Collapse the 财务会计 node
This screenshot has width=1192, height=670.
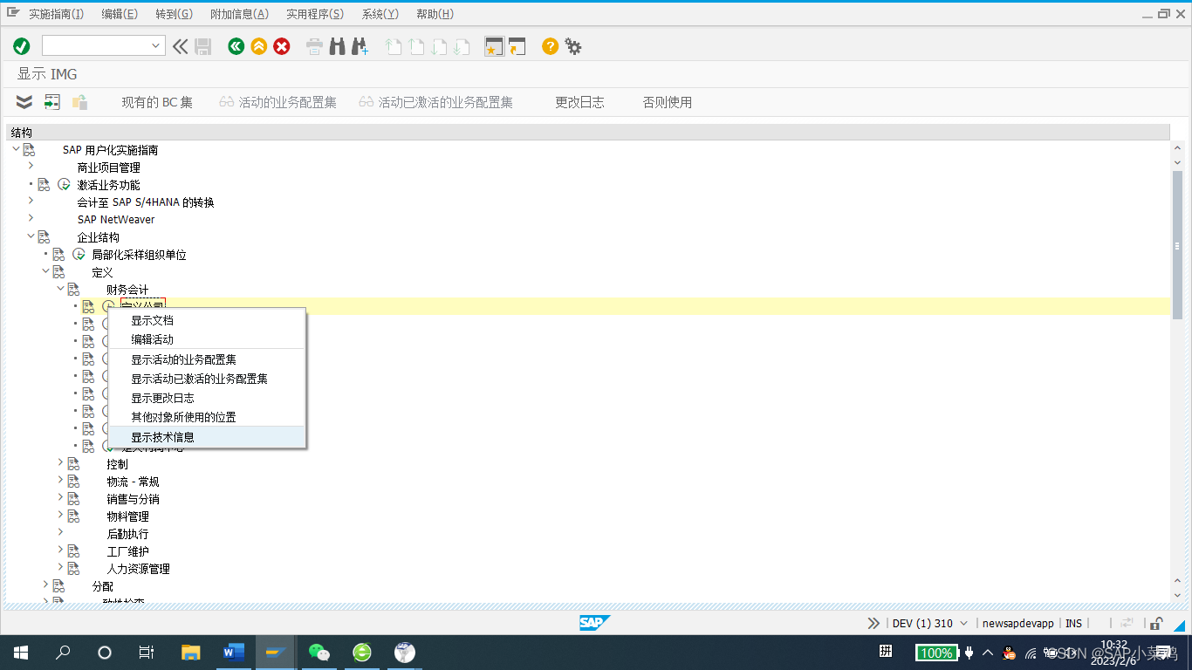pos(60,288)
